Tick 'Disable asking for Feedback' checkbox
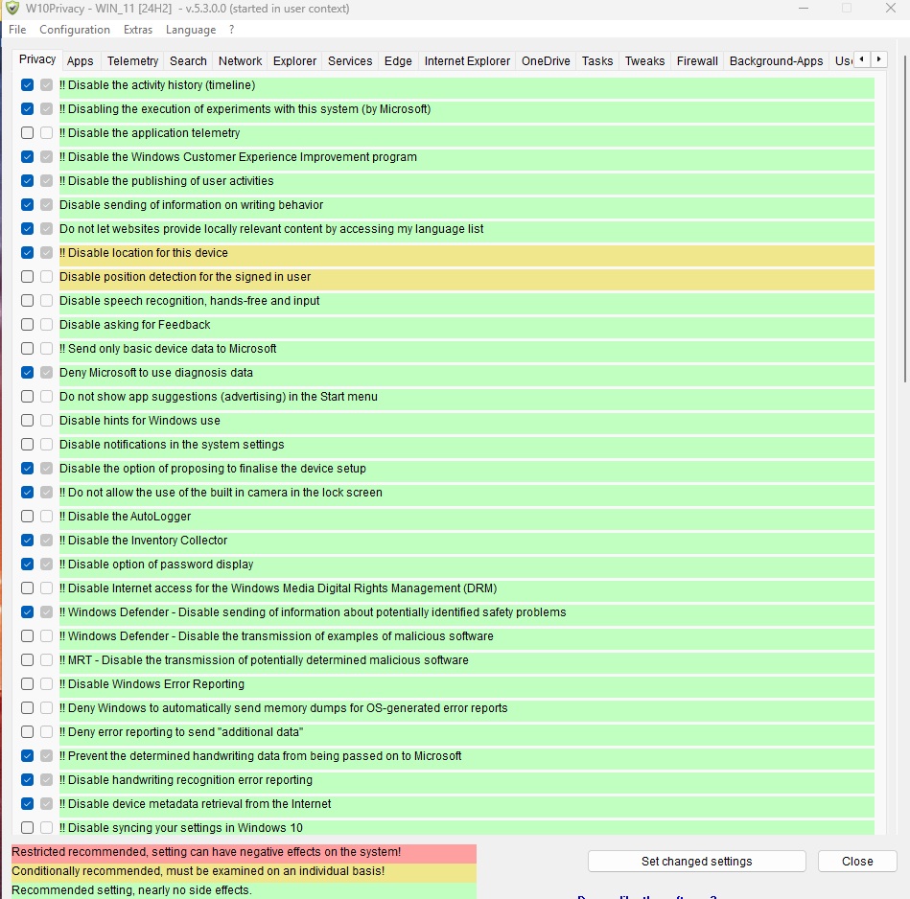 pyautogui.click(x=28, y=325)
